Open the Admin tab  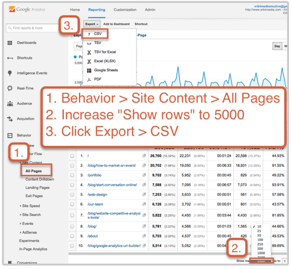point(150,10)
